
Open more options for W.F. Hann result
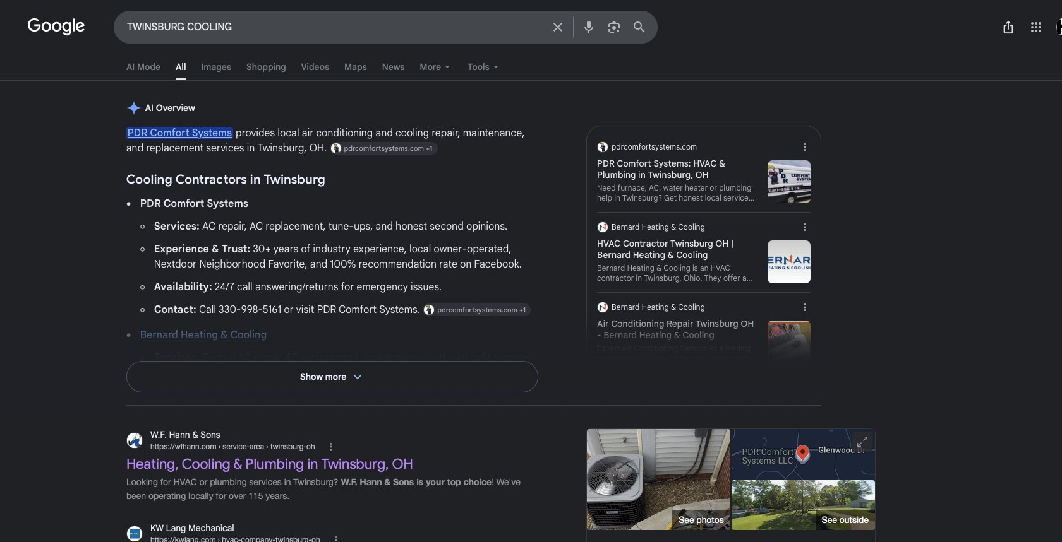331,447
